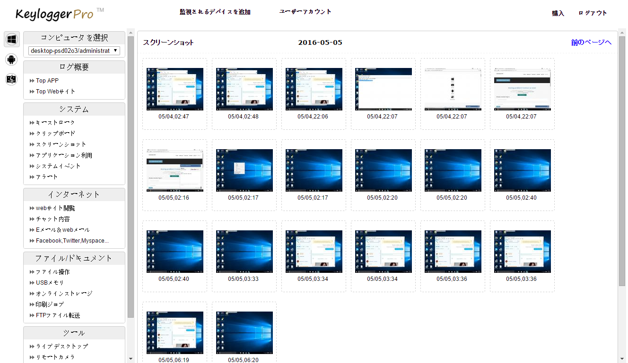Select the Android platform icon
The height and width of the screenshot is (363, 628).
click(x=12, y=59)
